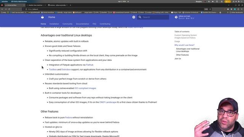
Task: Click 'Hosted on ghcr.io' list item
Action: coord(53,127)
